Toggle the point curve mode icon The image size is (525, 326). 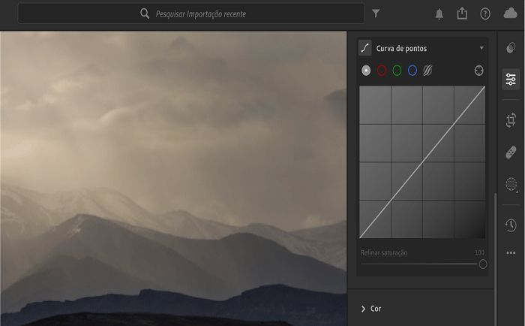[365, 48]
